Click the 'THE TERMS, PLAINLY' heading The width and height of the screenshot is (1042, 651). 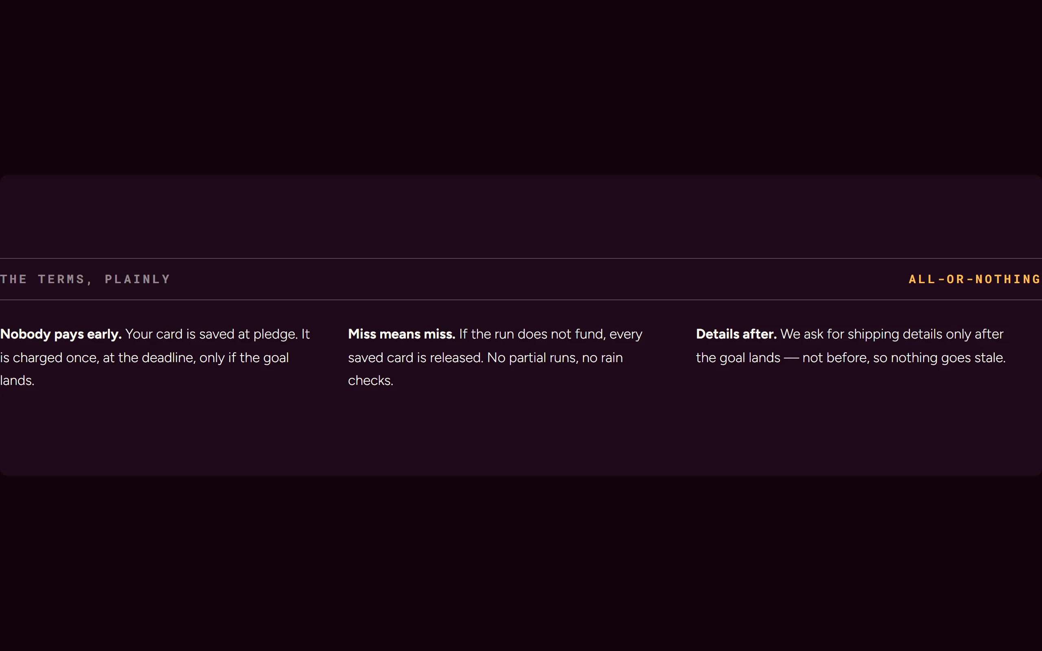click(85, 279)
